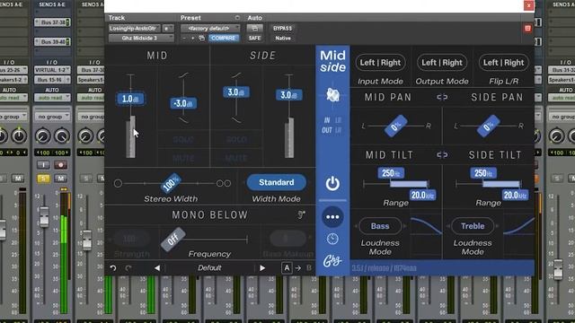The width and height of the screenshot is (575, 323).
Task: Click the automation enable icon under Auto
Action: coord(254,28)
